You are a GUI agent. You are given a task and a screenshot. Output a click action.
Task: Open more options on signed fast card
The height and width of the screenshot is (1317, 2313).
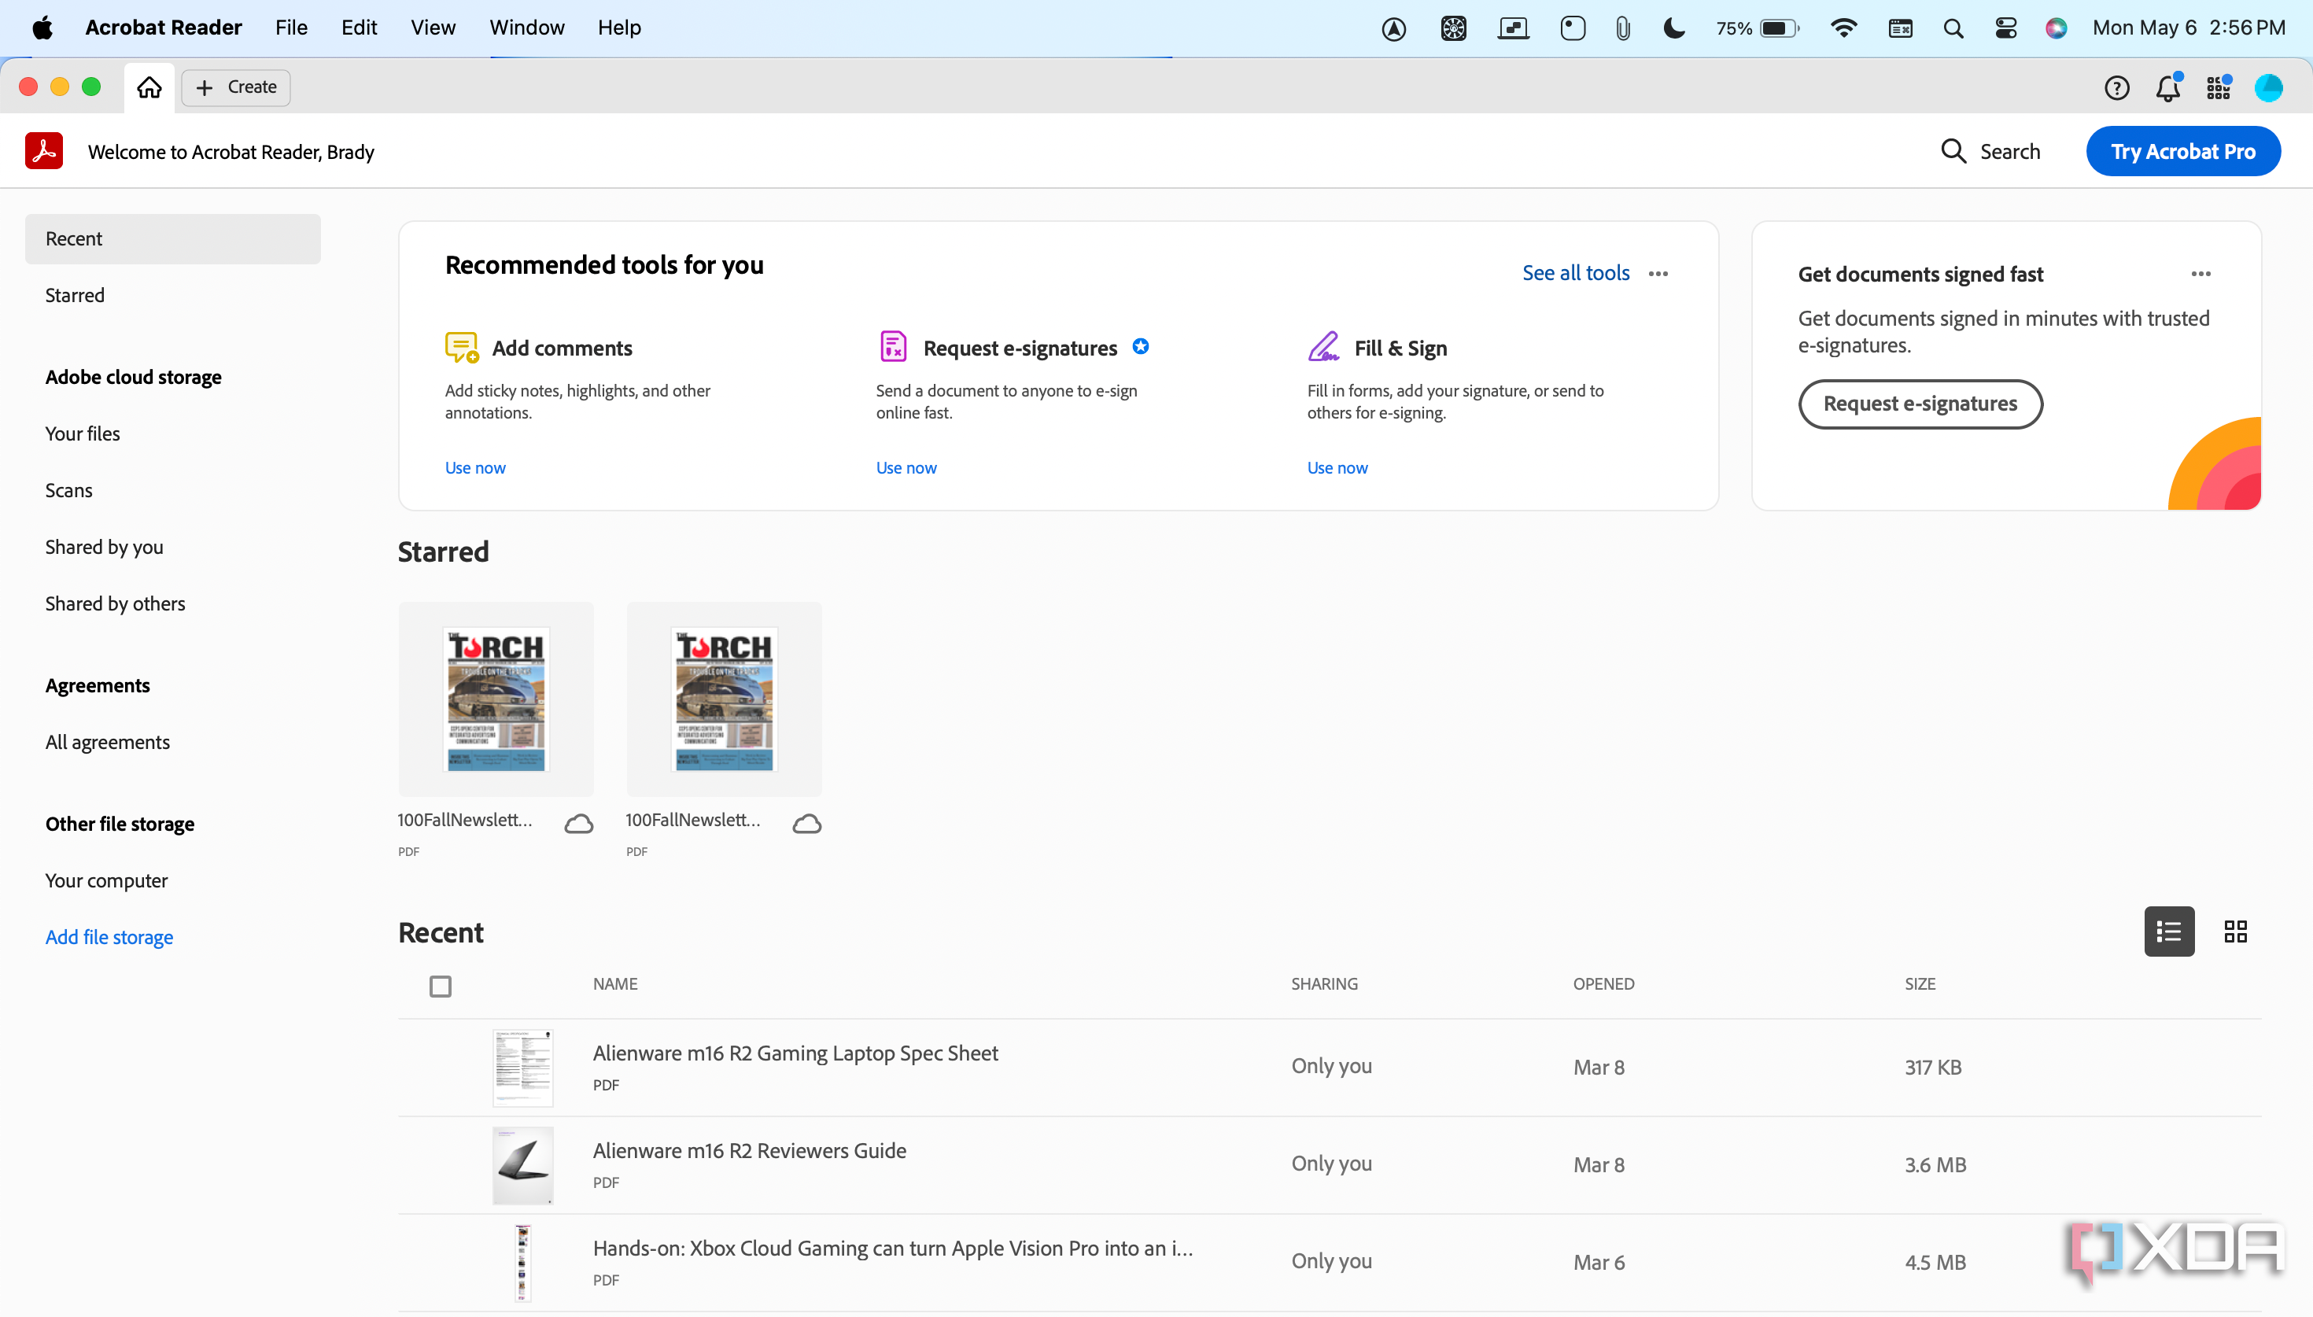pos(2200,273)
